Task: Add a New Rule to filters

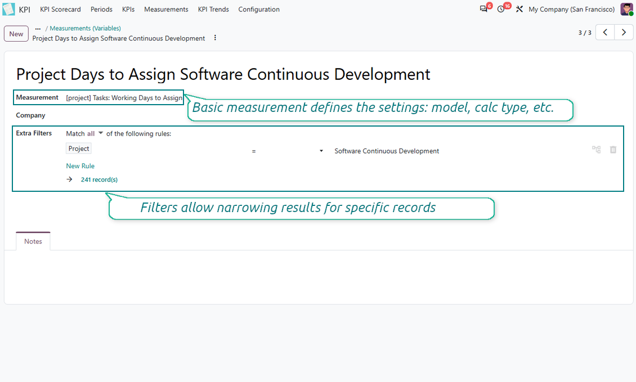Action: coord(80,166)
